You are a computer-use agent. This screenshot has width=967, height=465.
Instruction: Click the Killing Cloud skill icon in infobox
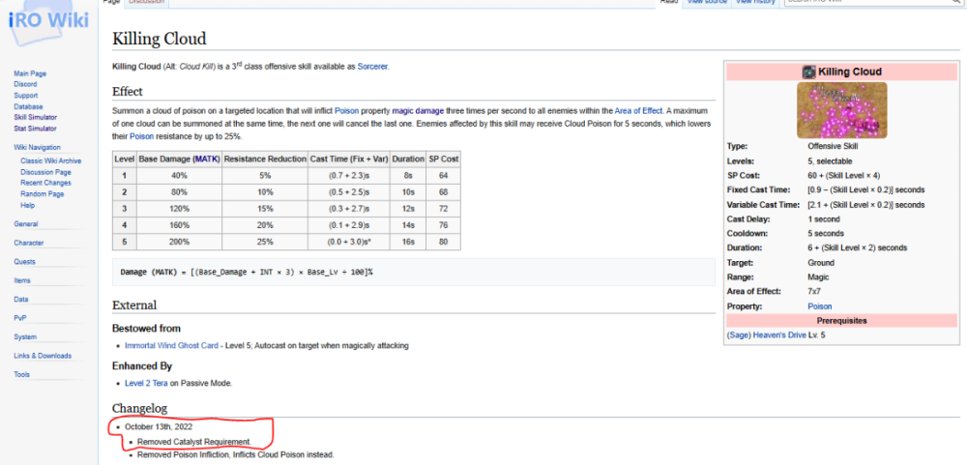pos(809,72)
